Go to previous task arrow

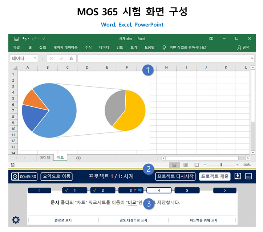pyautogui.click(x=40, y=190)
